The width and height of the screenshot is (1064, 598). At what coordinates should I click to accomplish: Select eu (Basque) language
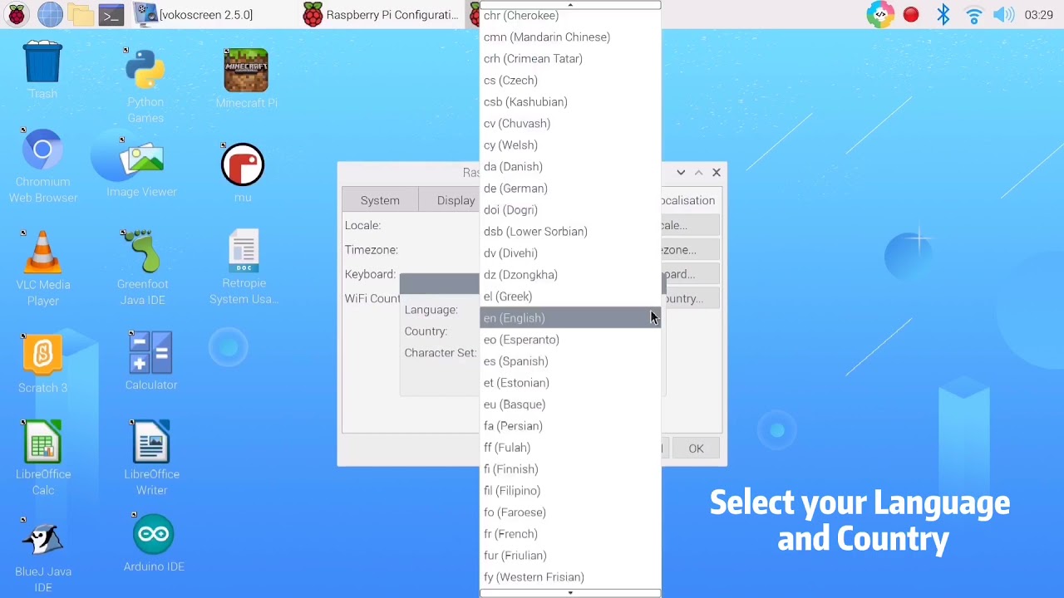coord(570,404)
